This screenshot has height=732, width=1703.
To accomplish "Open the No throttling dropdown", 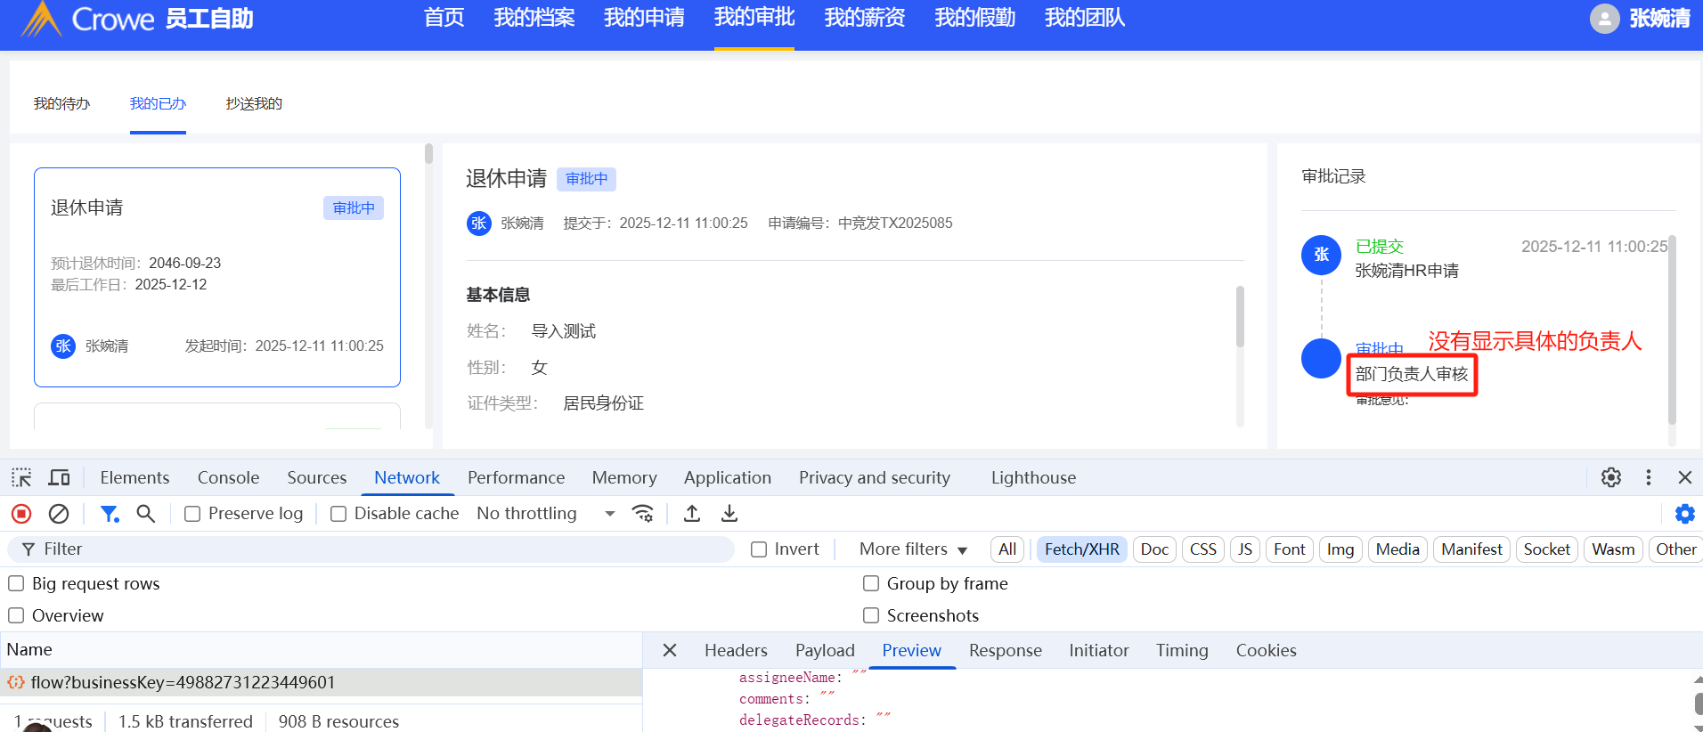I will click(x=545, y=514).
